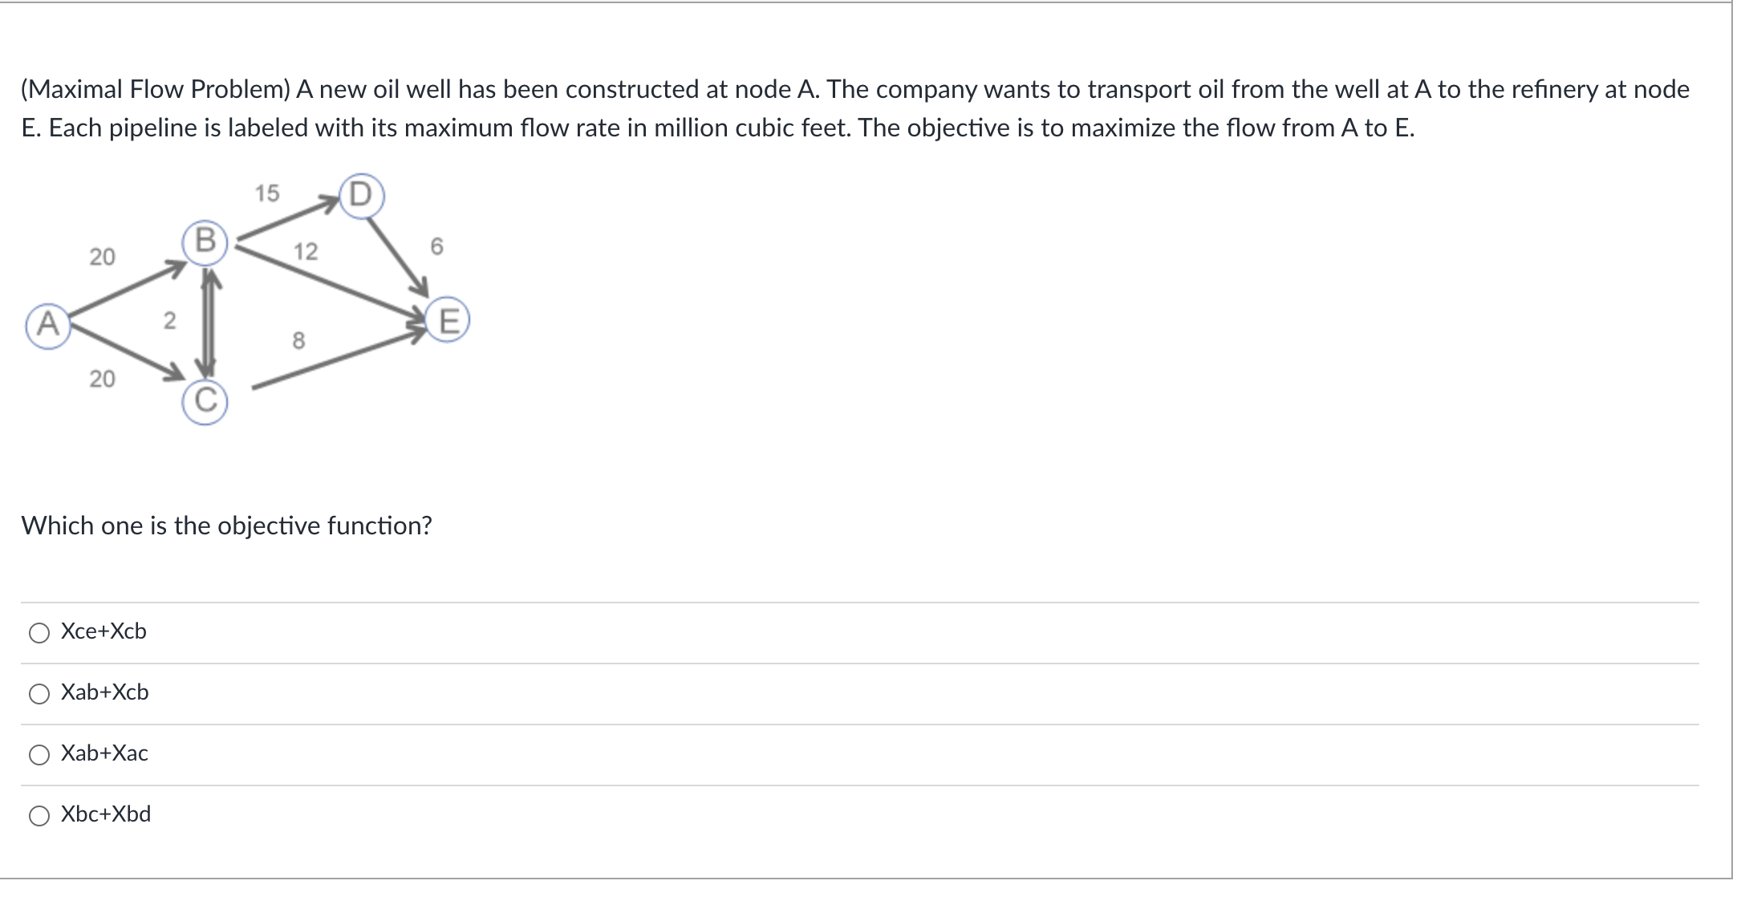Select the Xab+Xac radio button
The width and height of the screenshot is (1749, 897).
point(38,755)
